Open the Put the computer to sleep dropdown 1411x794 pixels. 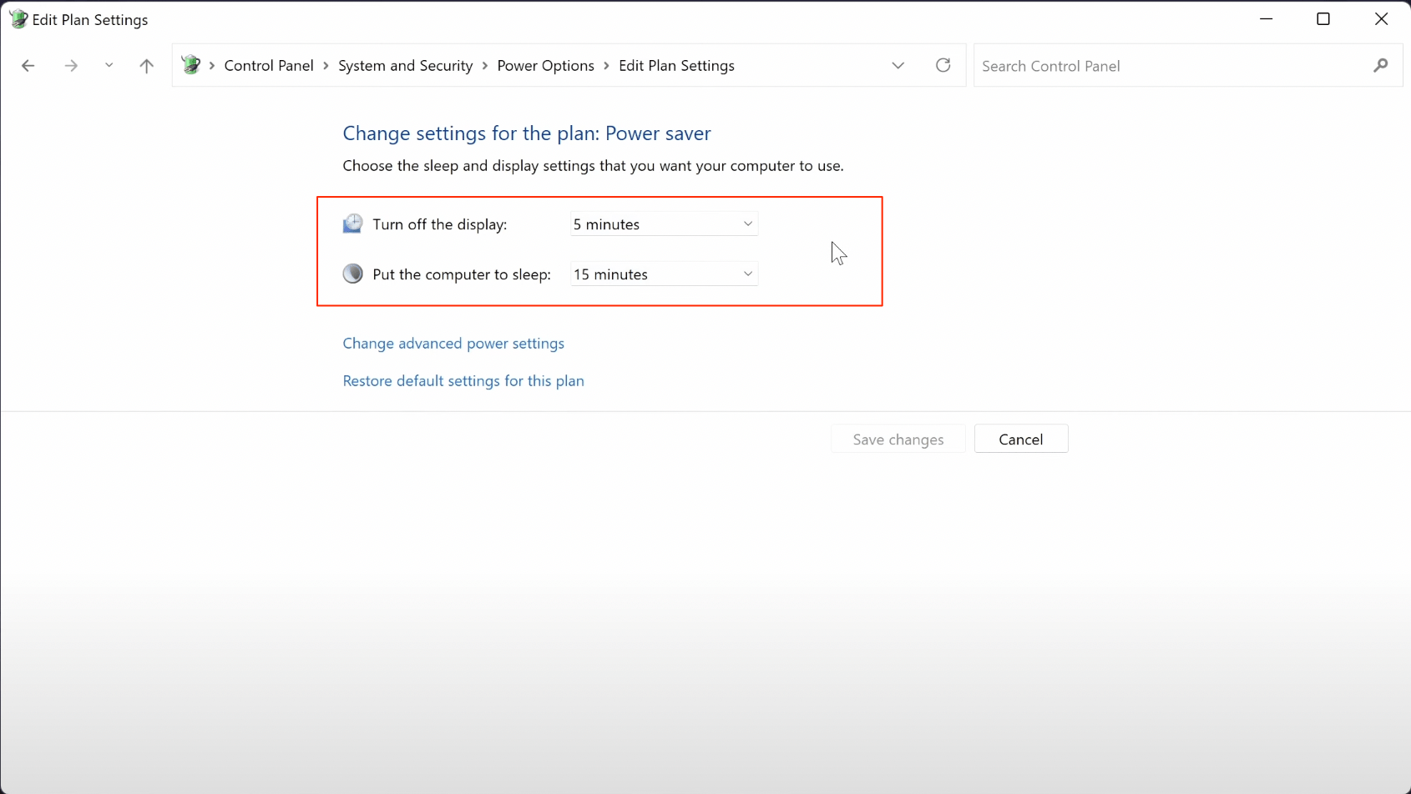[664, 274]
